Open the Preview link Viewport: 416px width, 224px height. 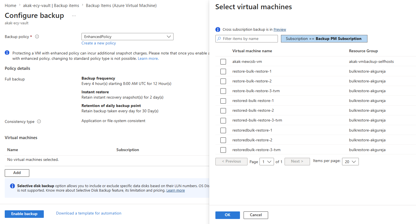280,30
